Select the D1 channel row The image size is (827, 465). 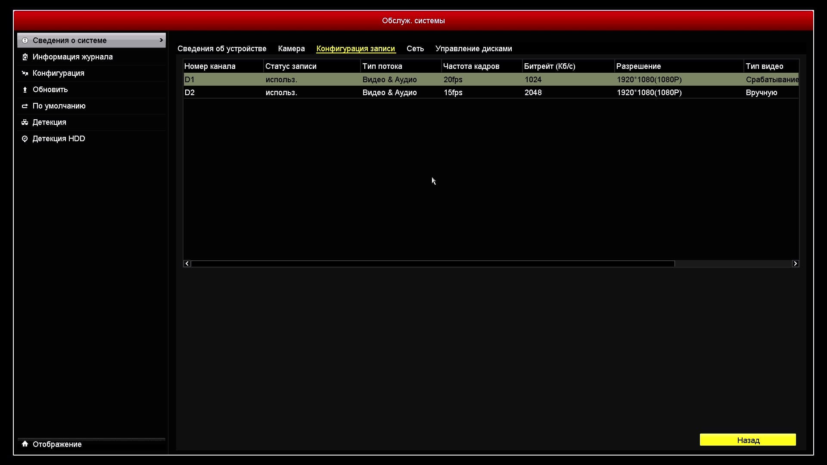click(190, 80)
